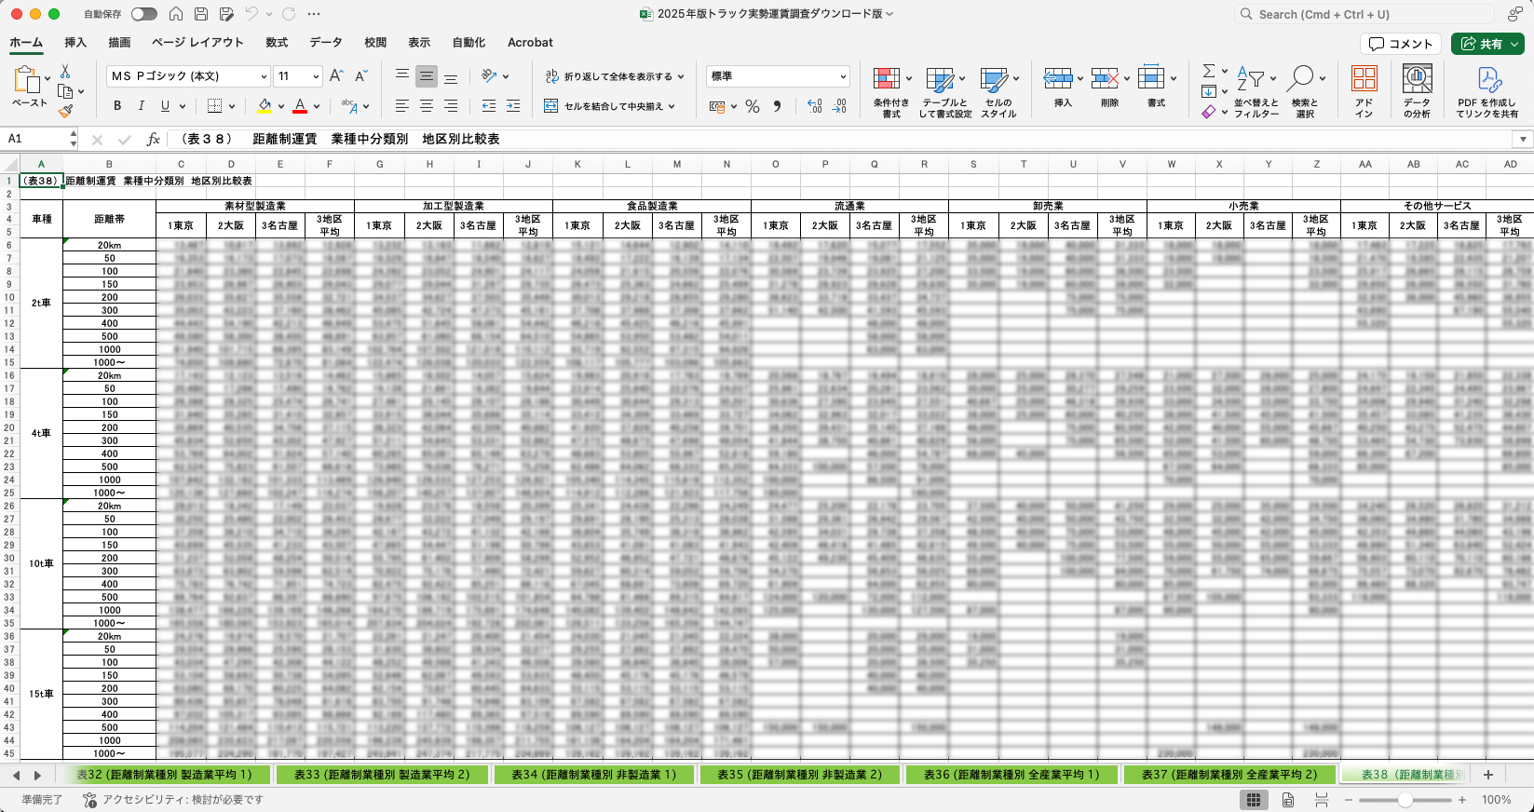Click the AutoSum sigma icon
Image resolution: width=1534 pixels, height=812 pixels.
pyautogui.click(x=1208, y=71)
